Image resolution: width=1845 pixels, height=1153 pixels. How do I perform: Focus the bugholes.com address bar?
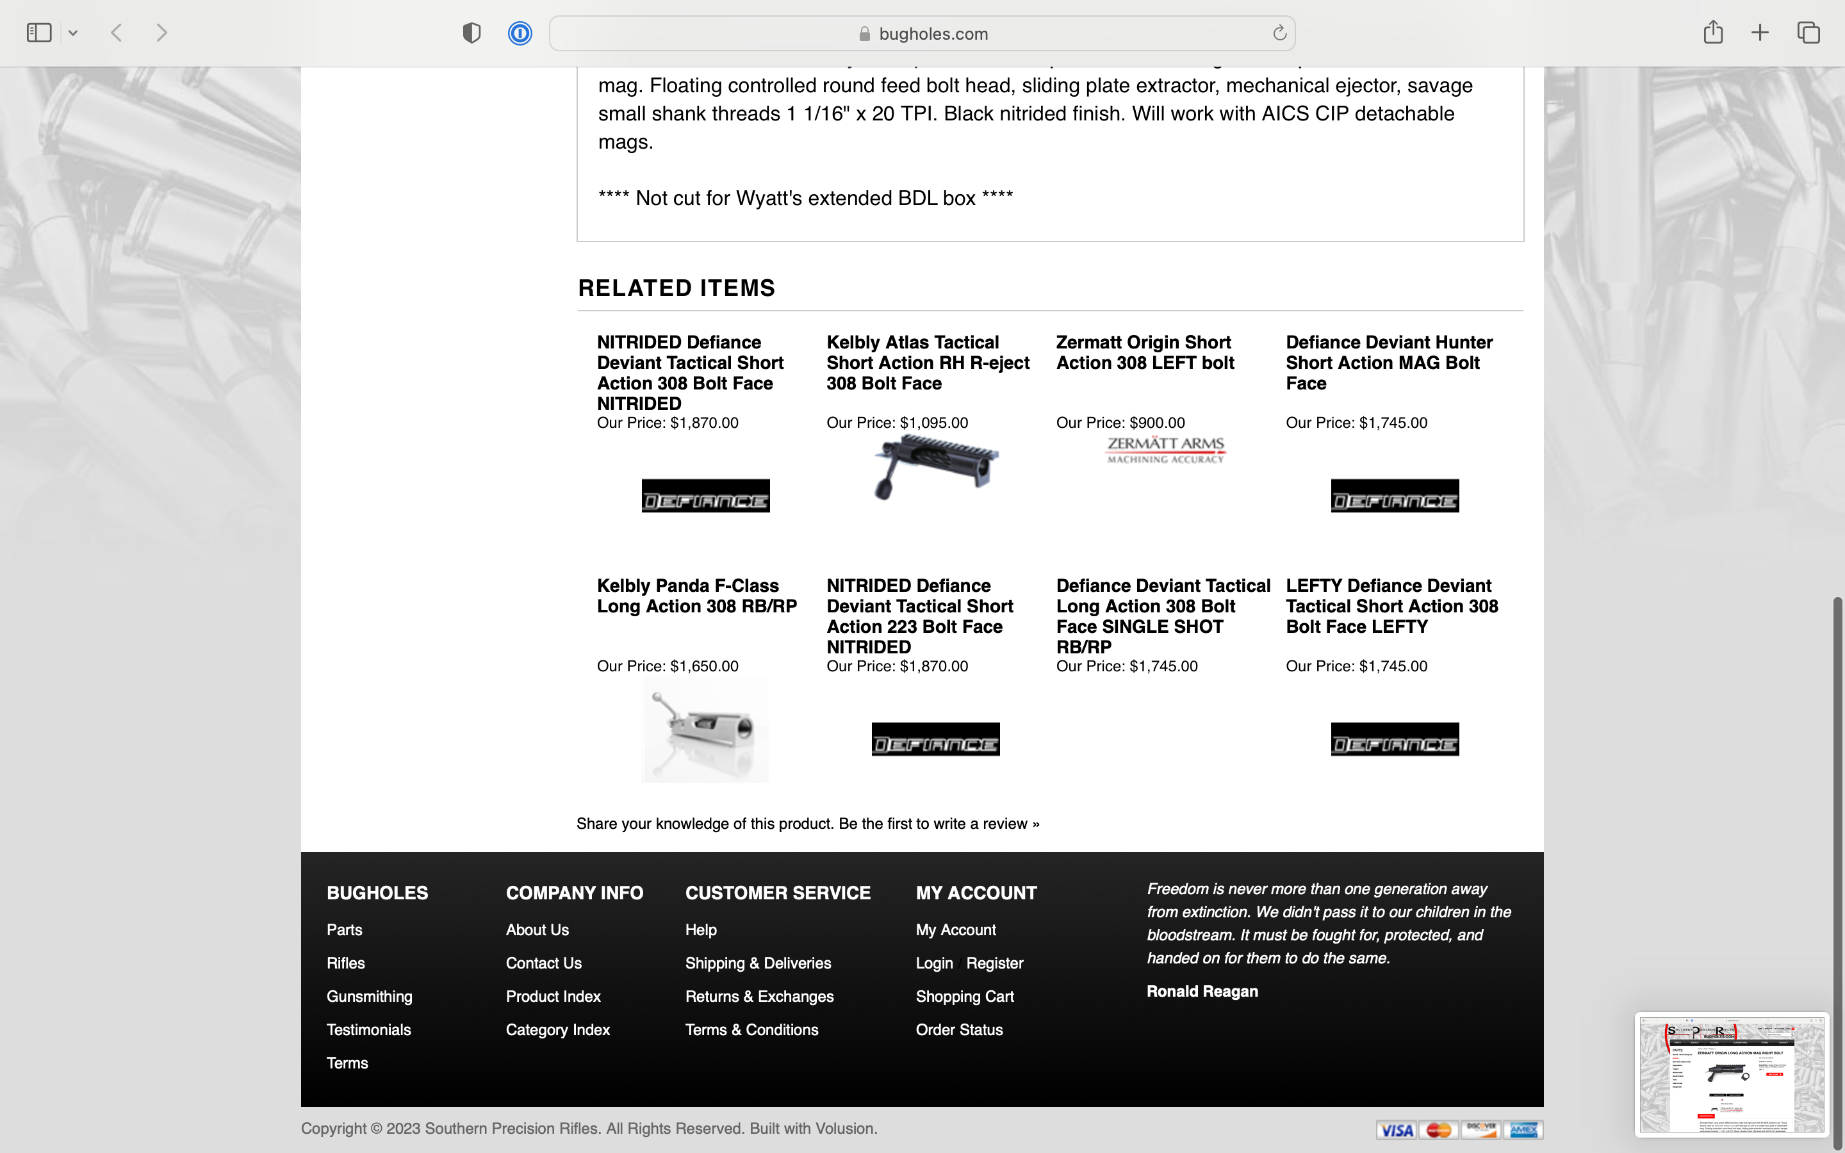coord(922,33)
